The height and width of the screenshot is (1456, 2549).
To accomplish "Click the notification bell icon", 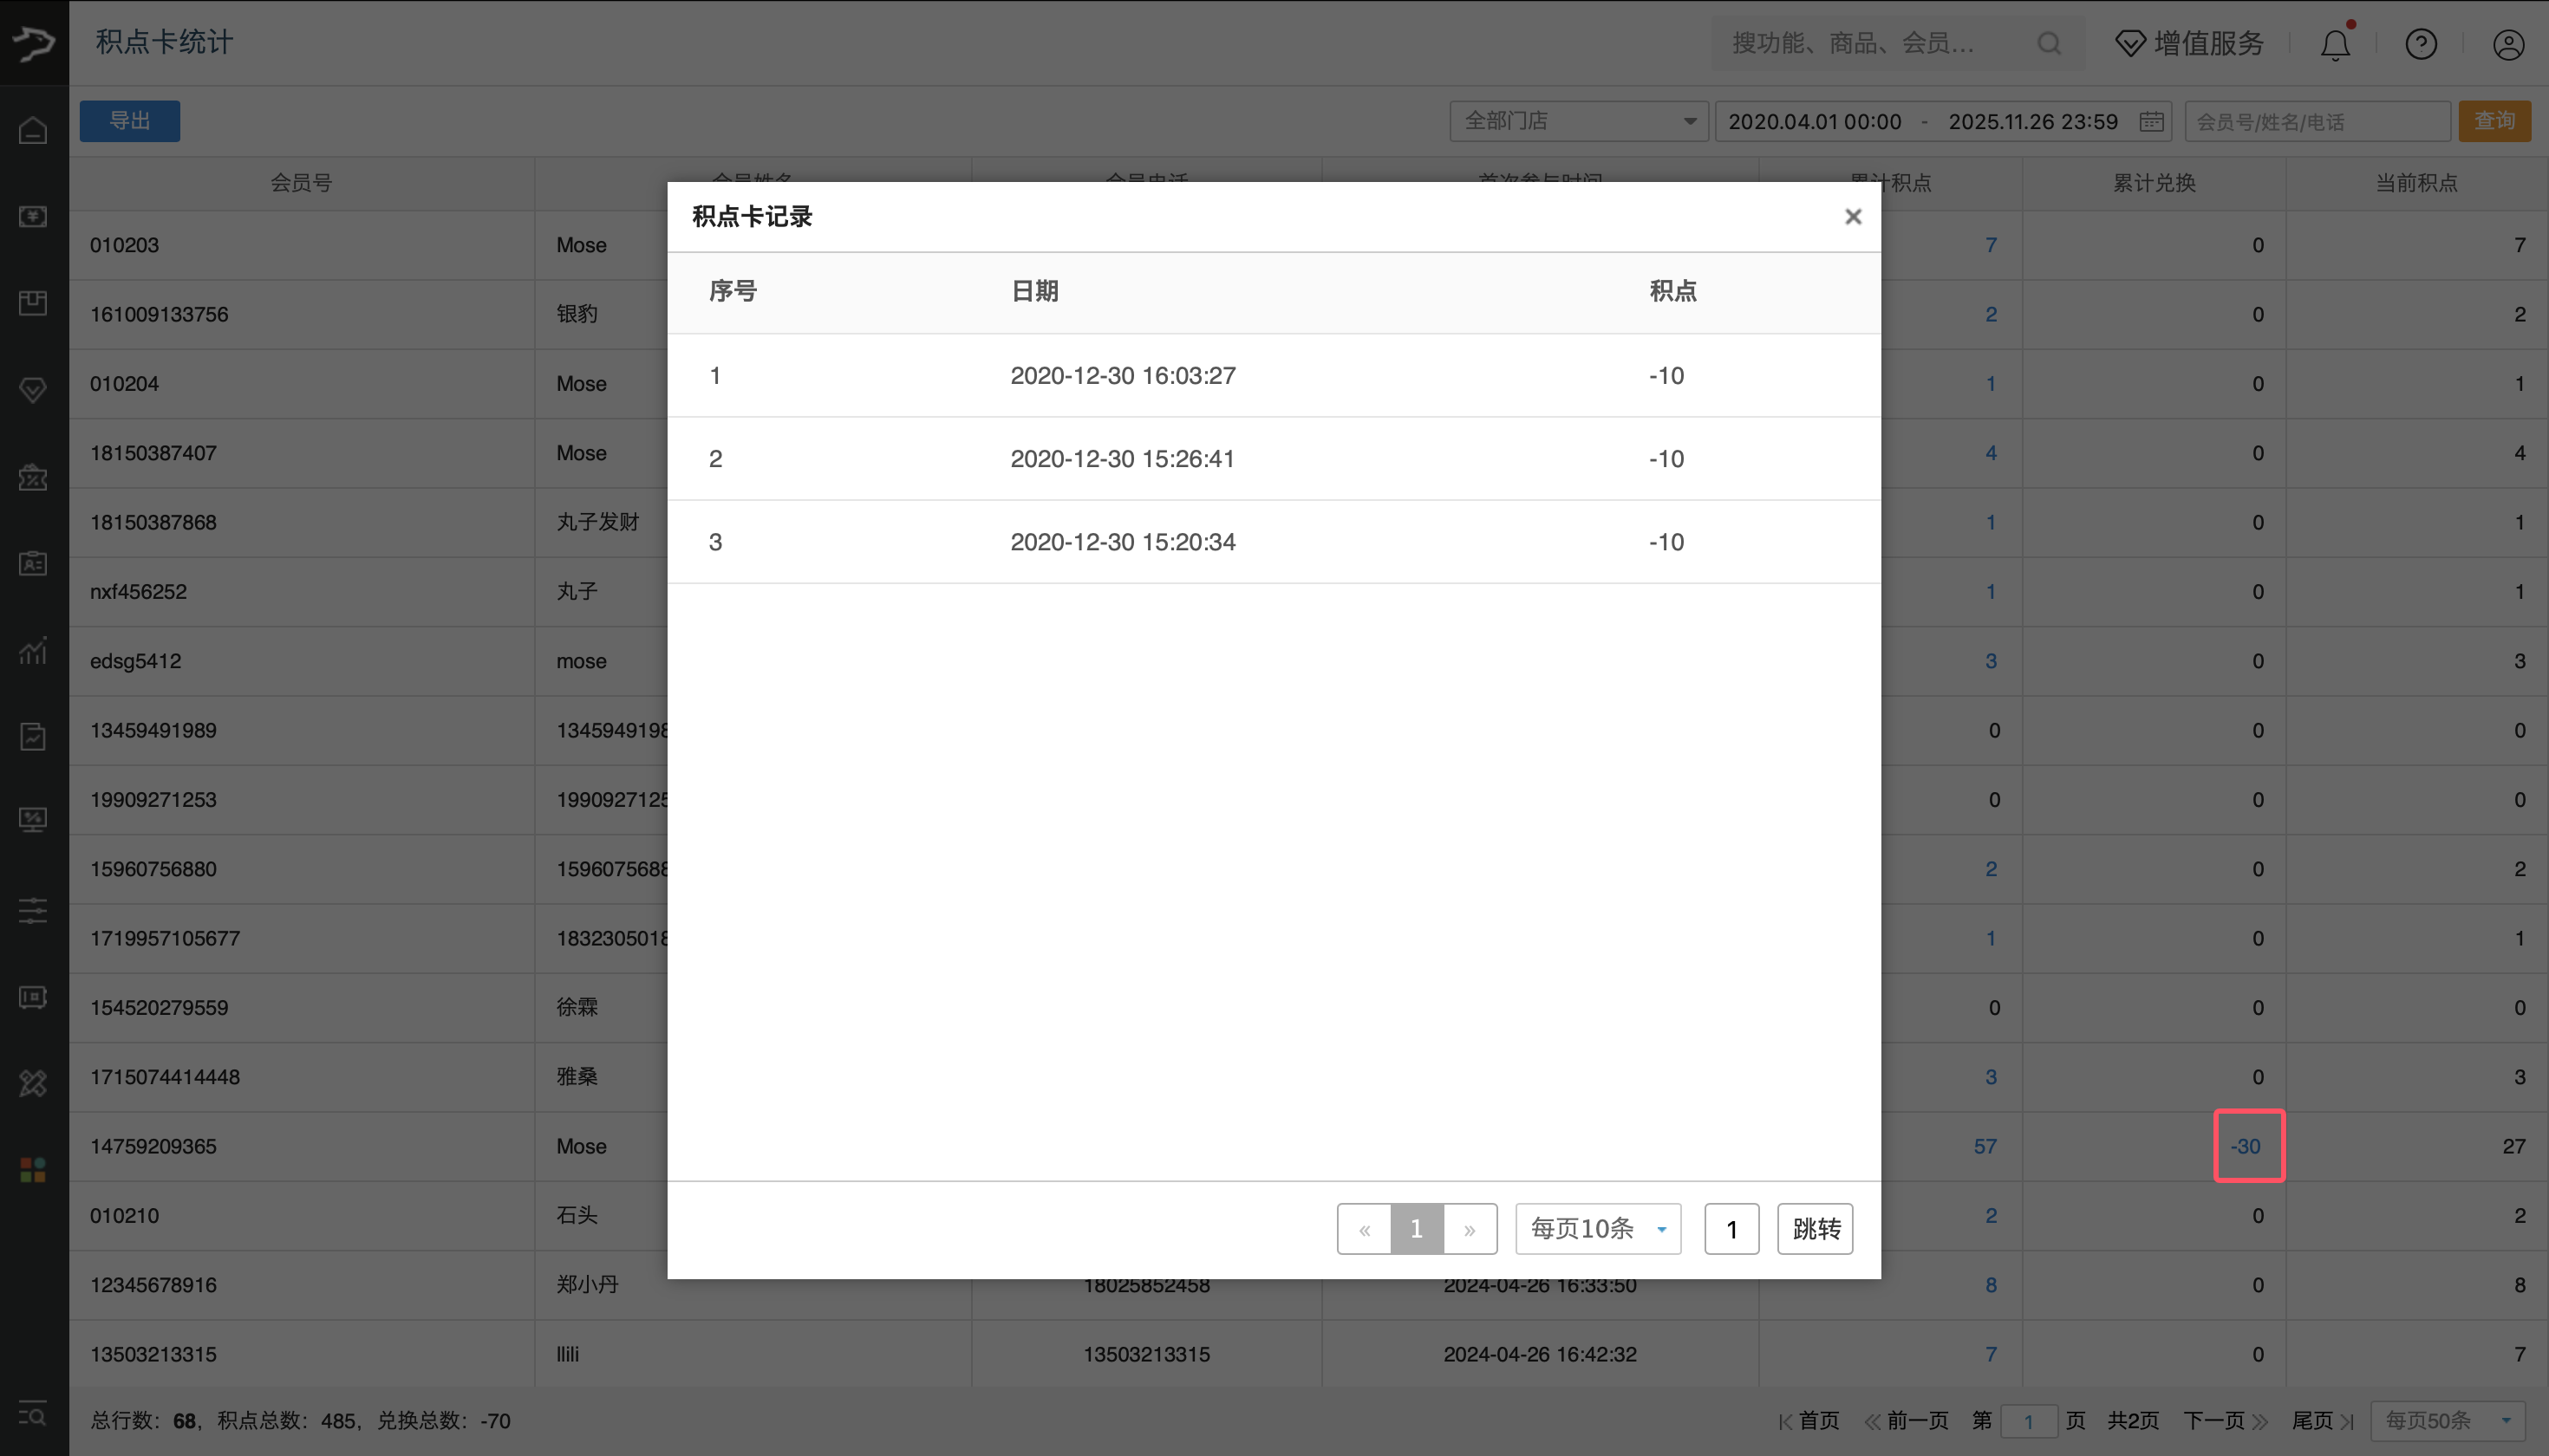I will pos(2335,43).
